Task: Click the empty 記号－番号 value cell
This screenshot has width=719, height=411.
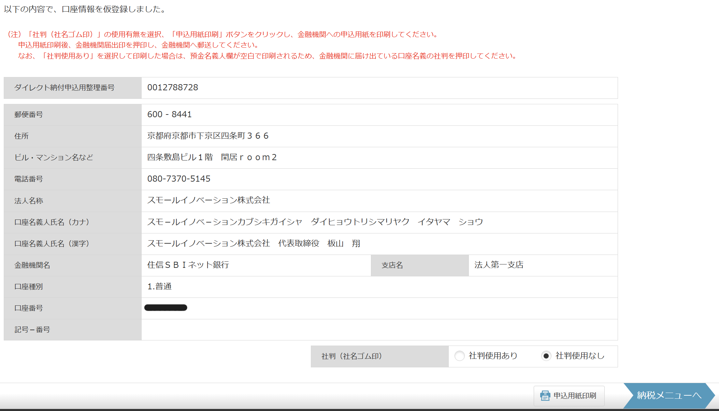Action: (x=379, y=330)
